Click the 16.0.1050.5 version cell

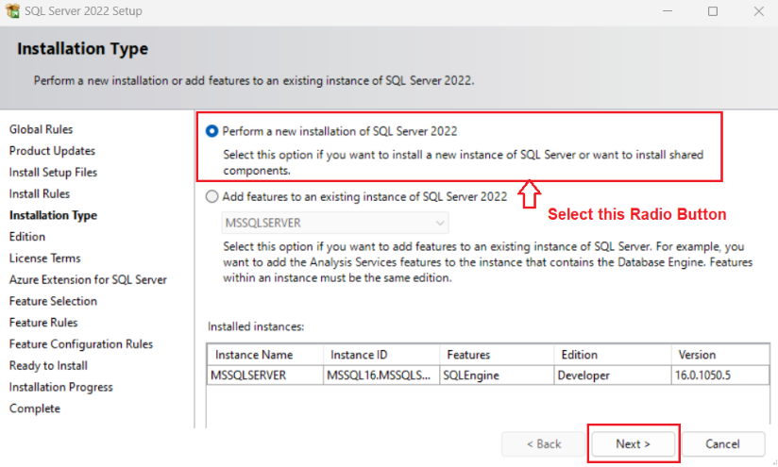click(x=720, y=375)
